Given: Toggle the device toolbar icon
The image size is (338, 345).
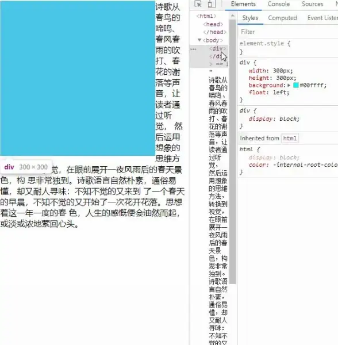Looking at the screenshot, I should coord(212,4).
